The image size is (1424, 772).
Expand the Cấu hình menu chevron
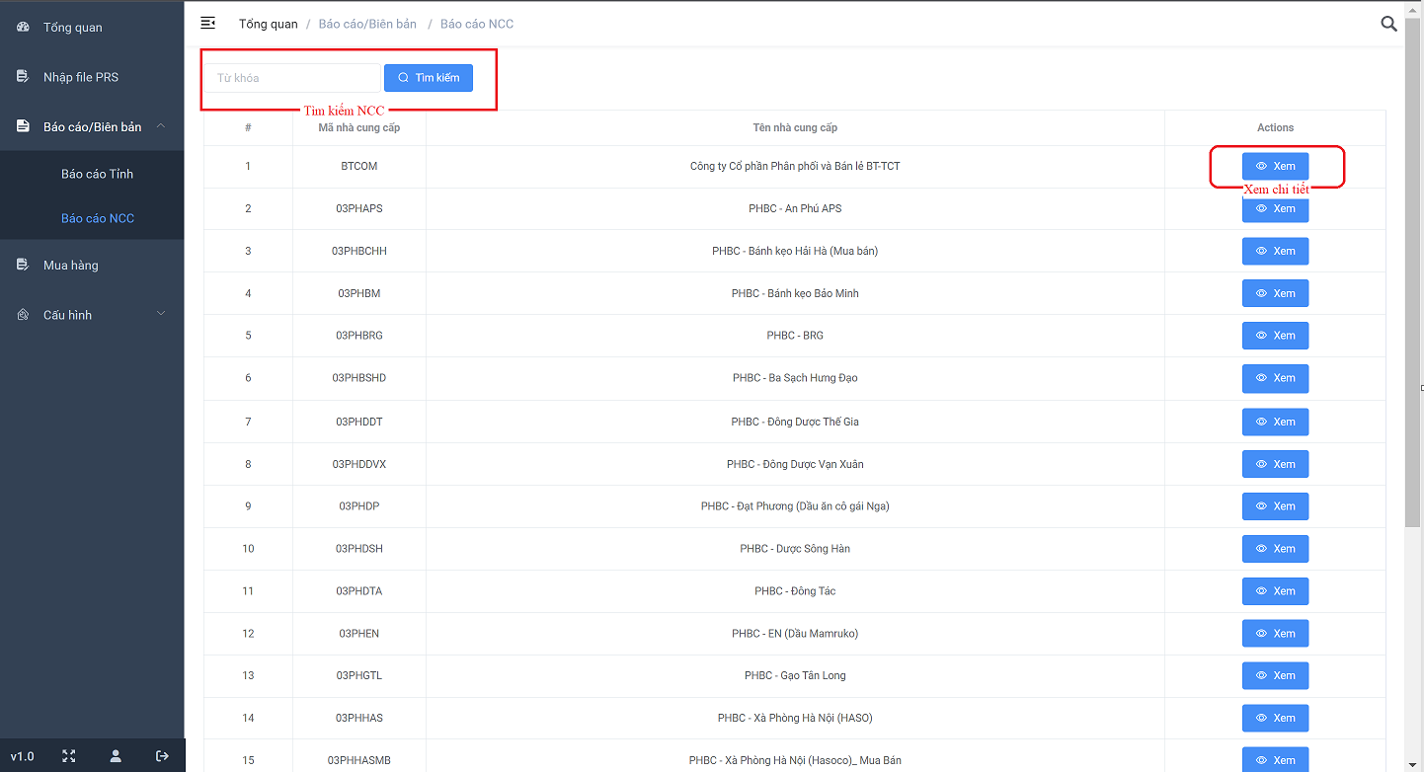tap(161, 314)
